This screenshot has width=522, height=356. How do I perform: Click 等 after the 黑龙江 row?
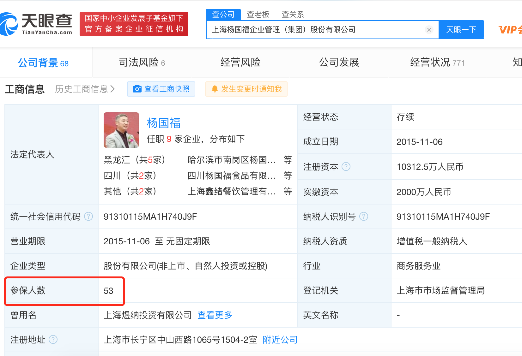(x=288, y=160)
